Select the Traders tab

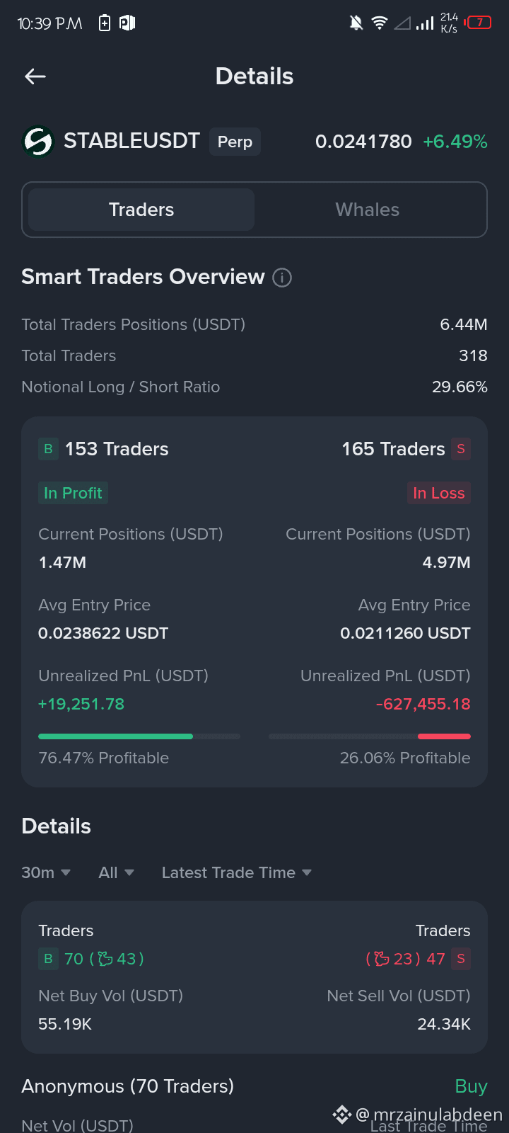click(x=141, y=210)
